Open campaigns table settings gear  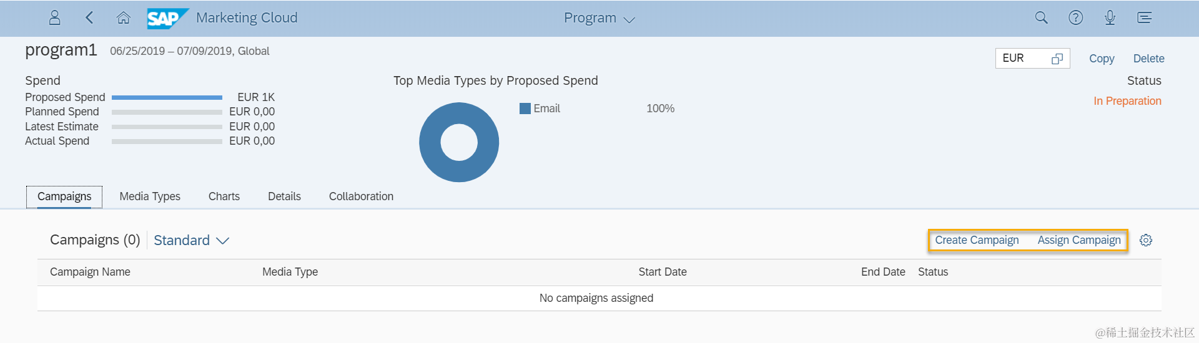point(1146,240)
